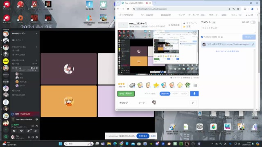Collapse the テキストチャンネル category

[x=19, y=47]
